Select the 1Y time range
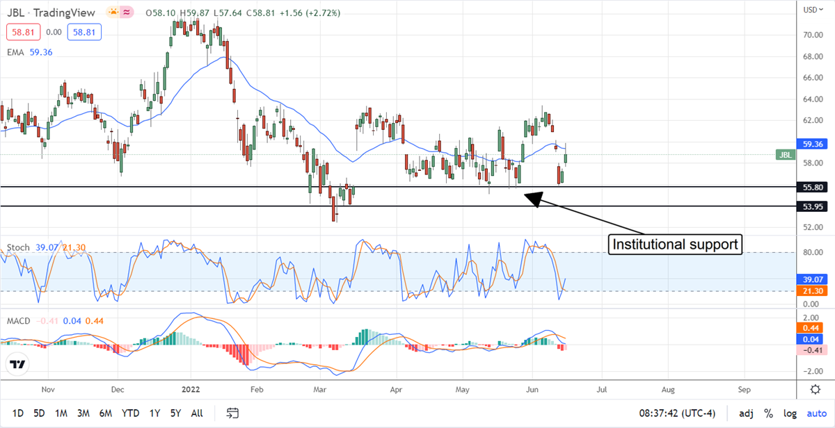 click(x=154, y=413)
